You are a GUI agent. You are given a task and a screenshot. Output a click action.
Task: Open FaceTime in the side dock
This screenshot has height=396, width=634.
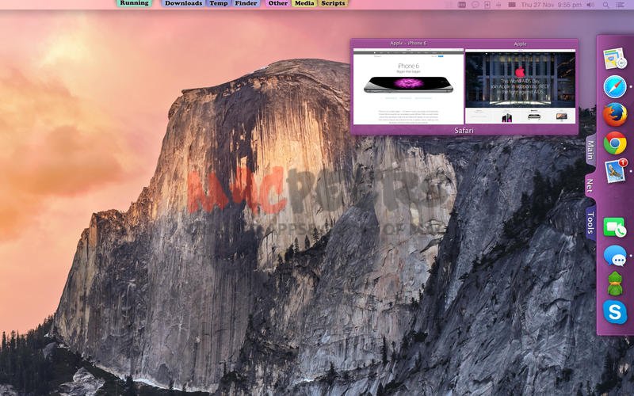[615, 227]
